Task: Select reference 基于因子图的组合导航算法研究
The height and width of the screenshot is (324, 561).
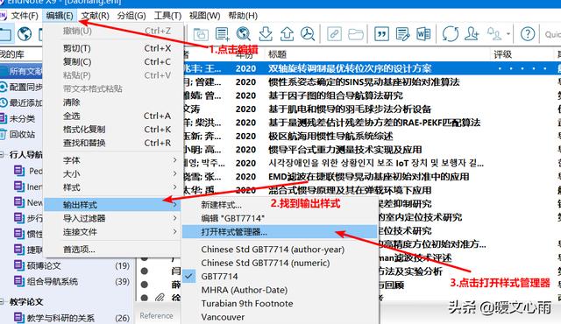Action: point(336,95)
